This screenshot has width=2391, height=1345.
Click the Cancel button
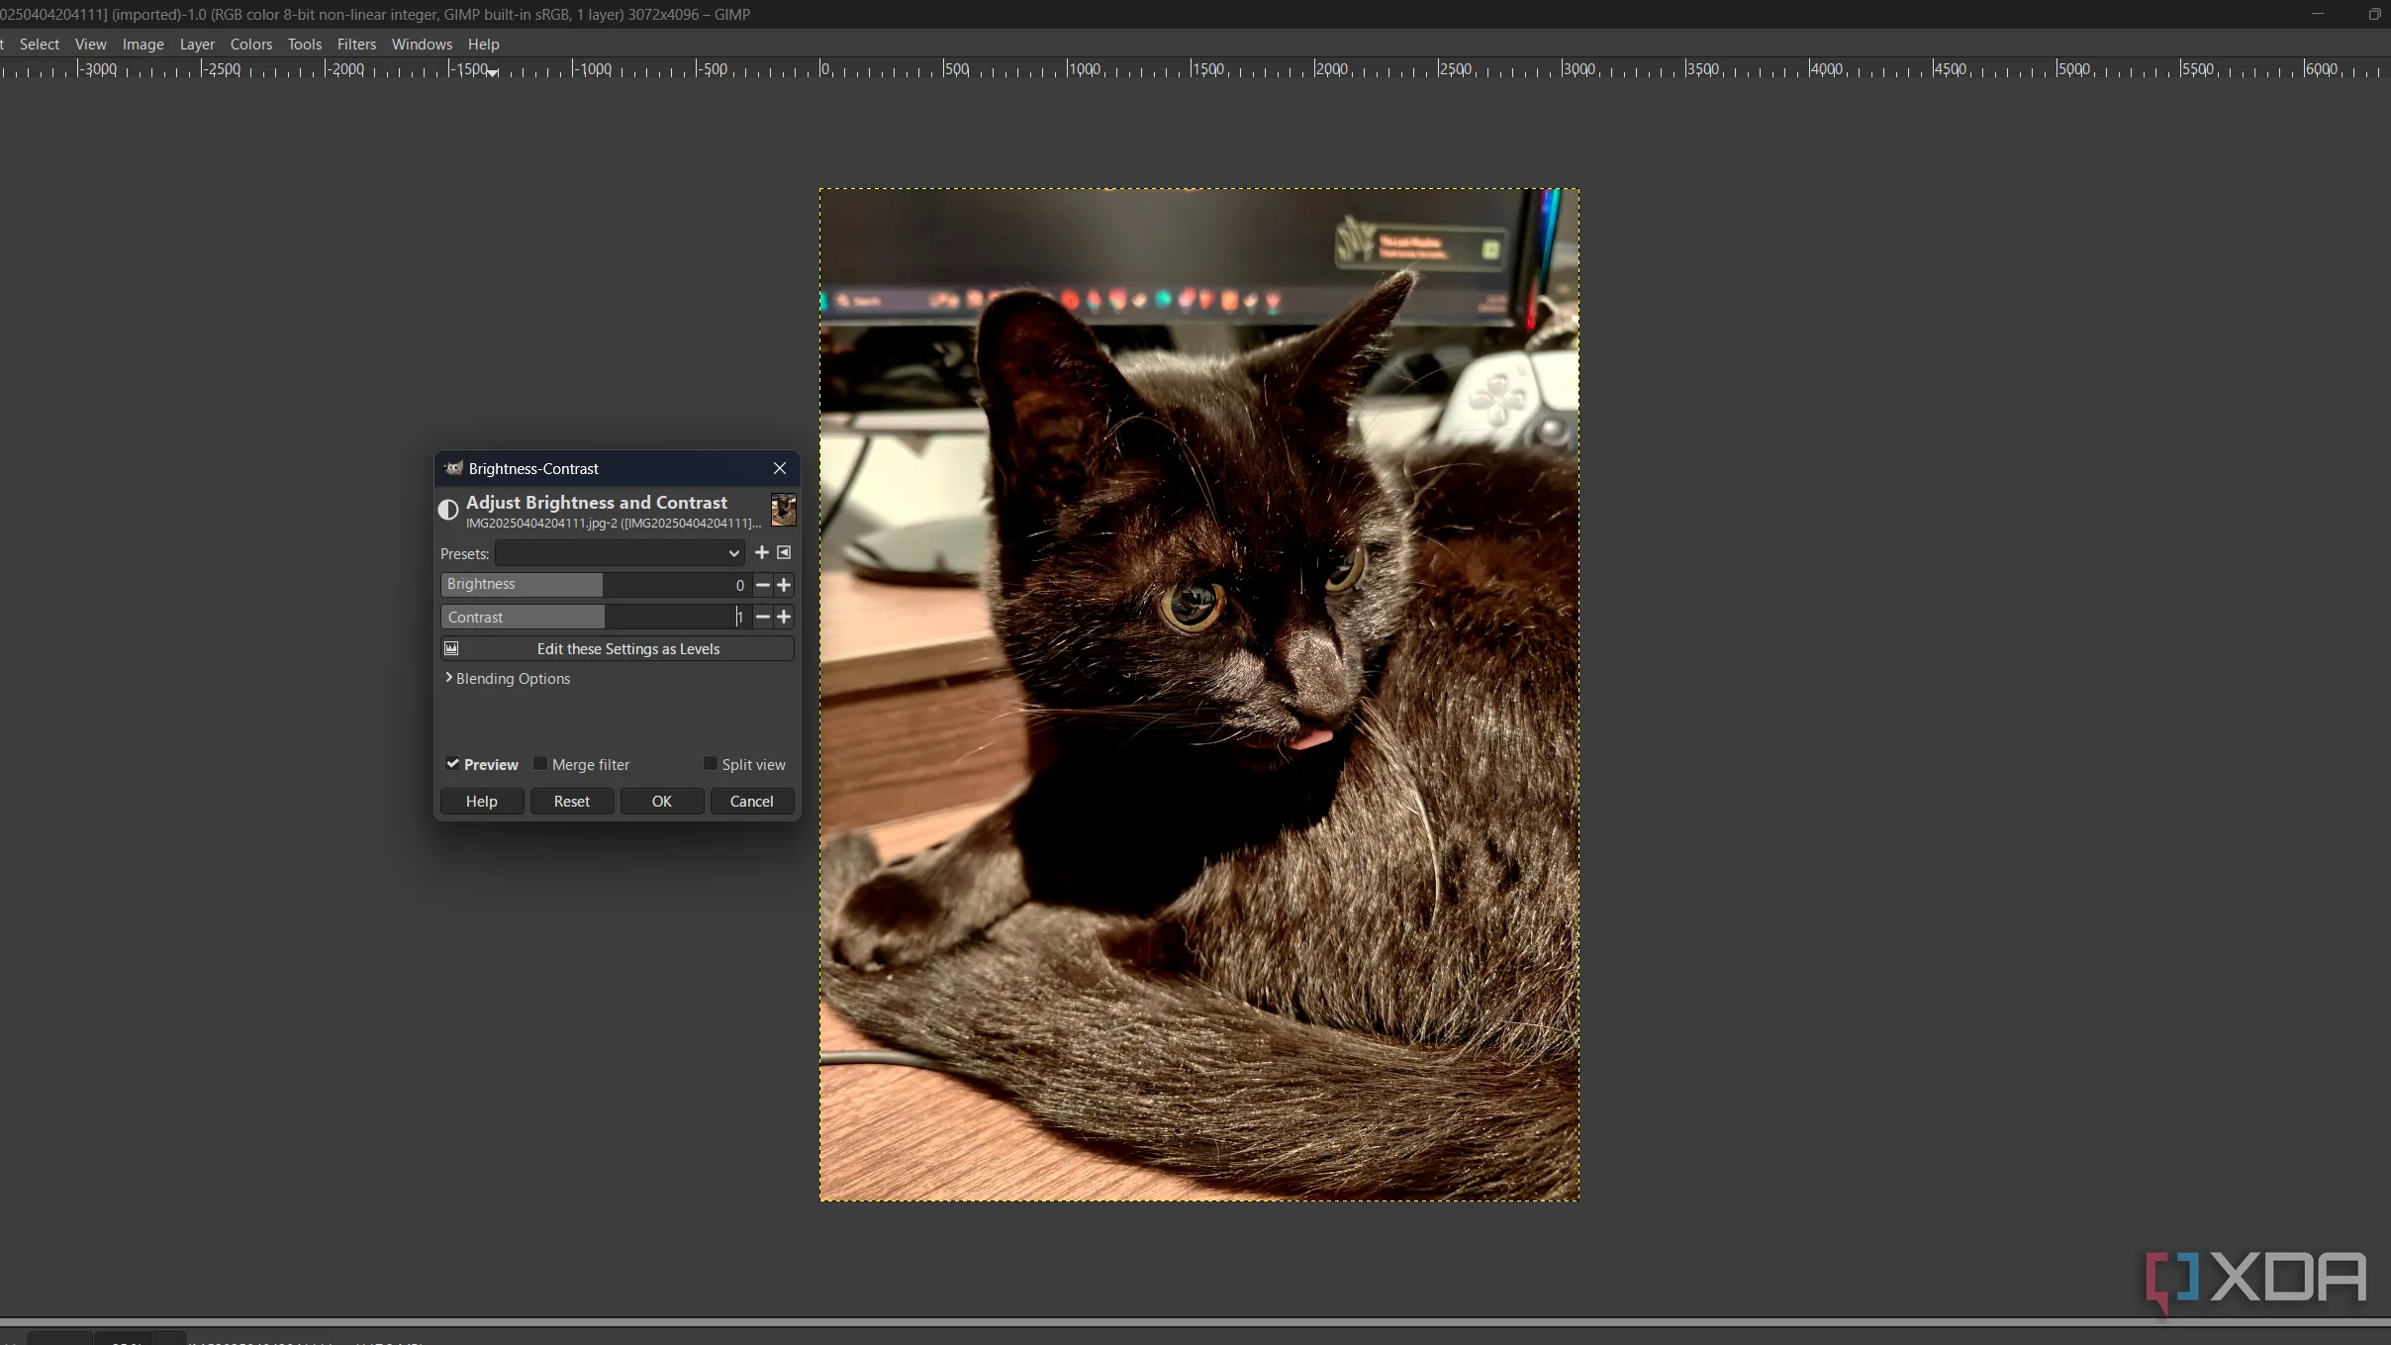click(751, 801)
